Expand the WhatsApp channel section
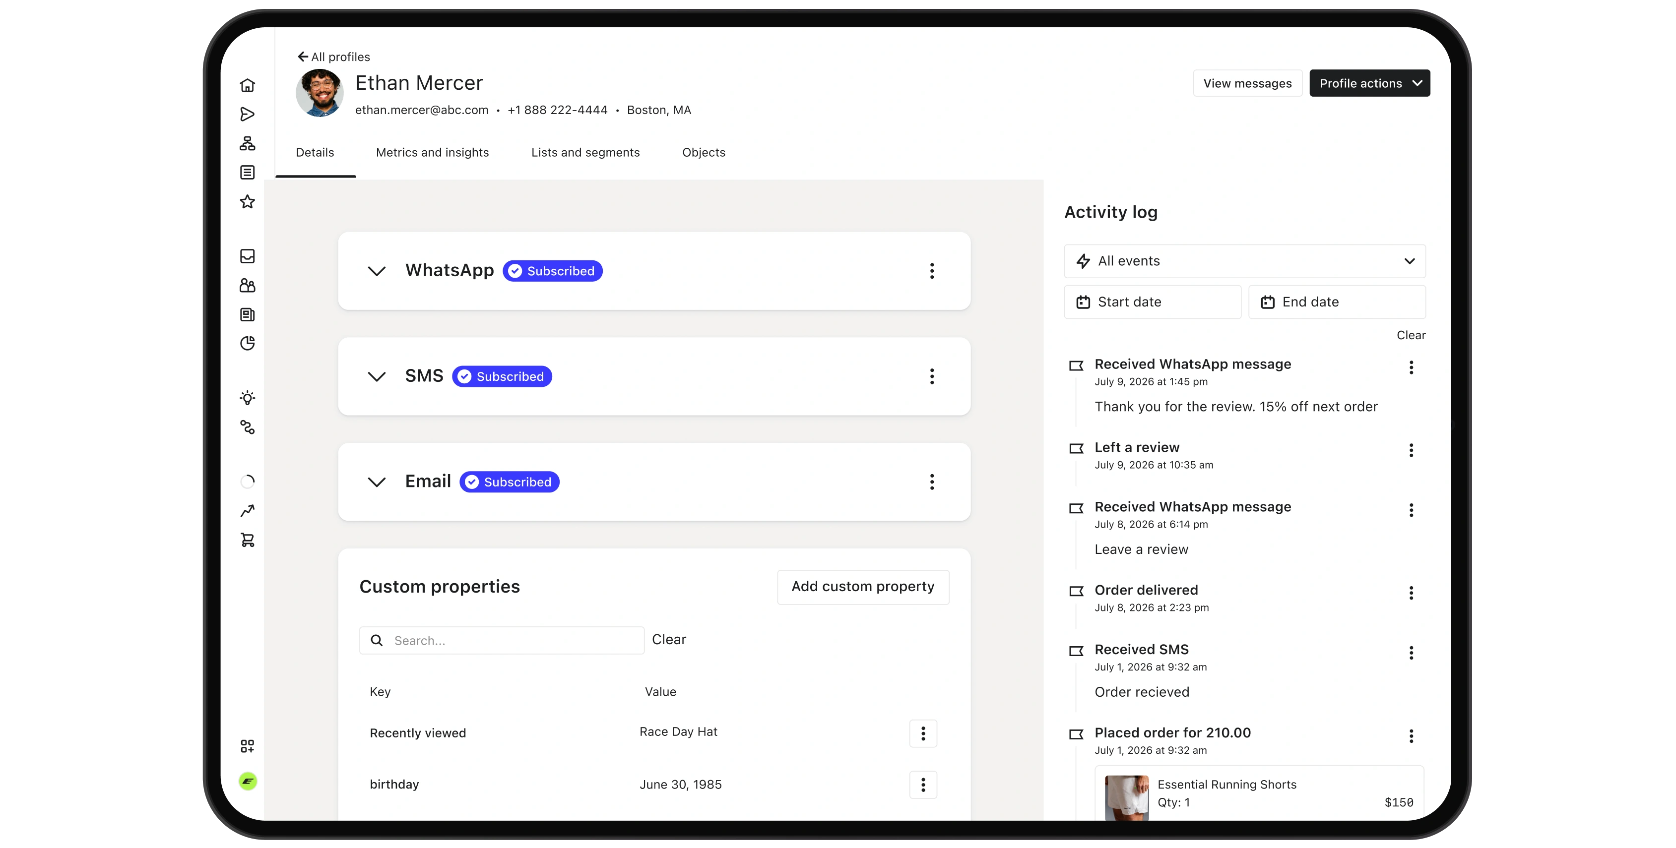Image resolution: width=1676 pixels, height=848 pixels. point(377,271)
